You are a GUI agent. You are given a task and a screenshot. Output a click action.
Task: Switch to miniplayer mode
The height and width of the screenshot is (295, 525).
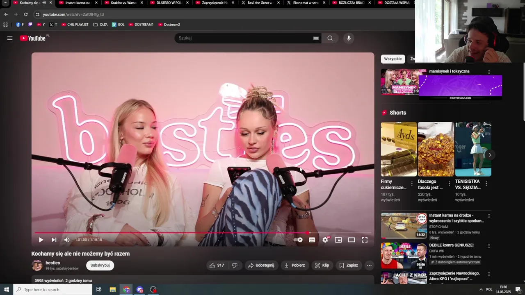[338, 240]
